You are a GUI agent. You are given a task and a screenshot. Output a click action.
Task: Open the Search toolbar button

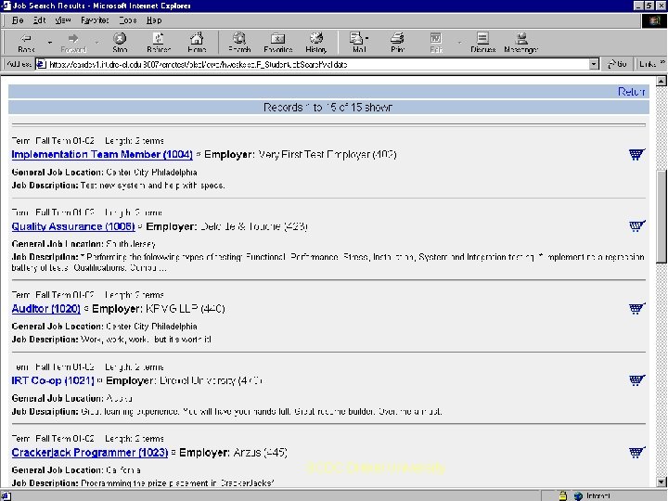(239, 43)
